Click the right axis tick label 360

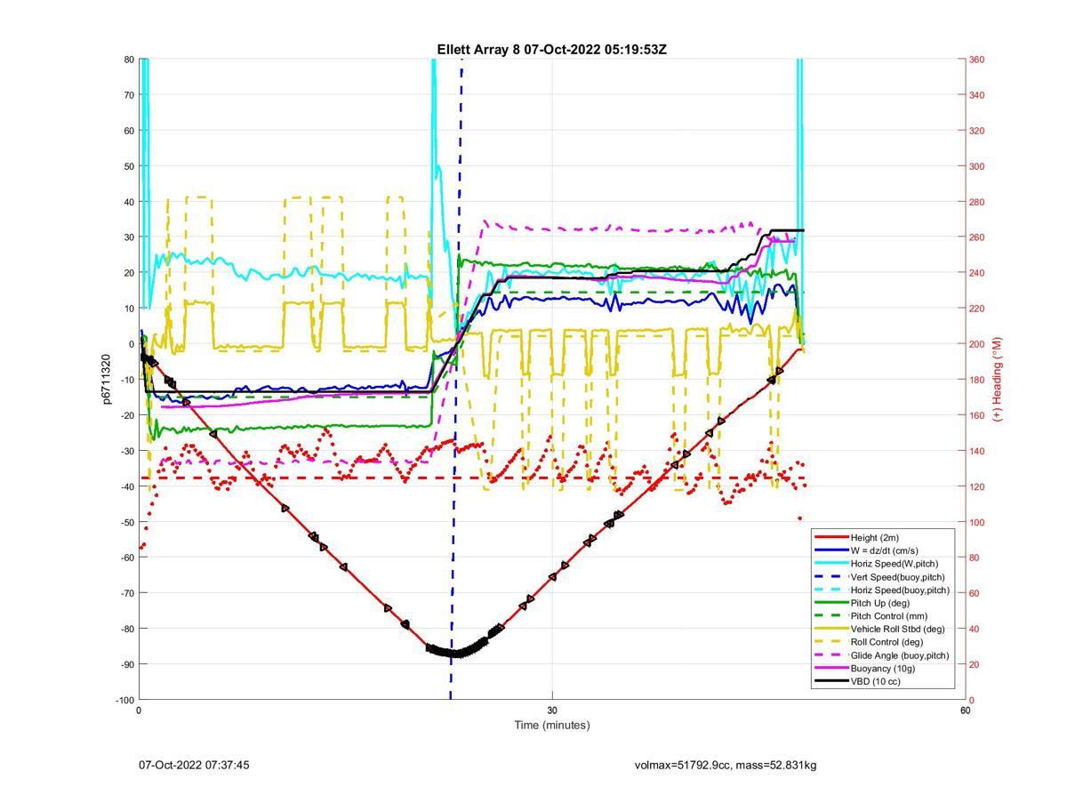click(x=976, y=60)
